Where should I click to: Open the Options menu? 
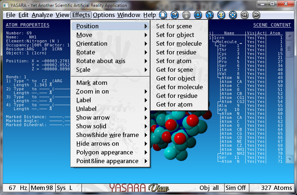[104, 15]
